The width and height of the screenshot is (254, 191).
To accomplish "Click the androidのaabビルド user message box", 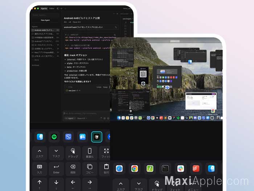I will point(90,27).
